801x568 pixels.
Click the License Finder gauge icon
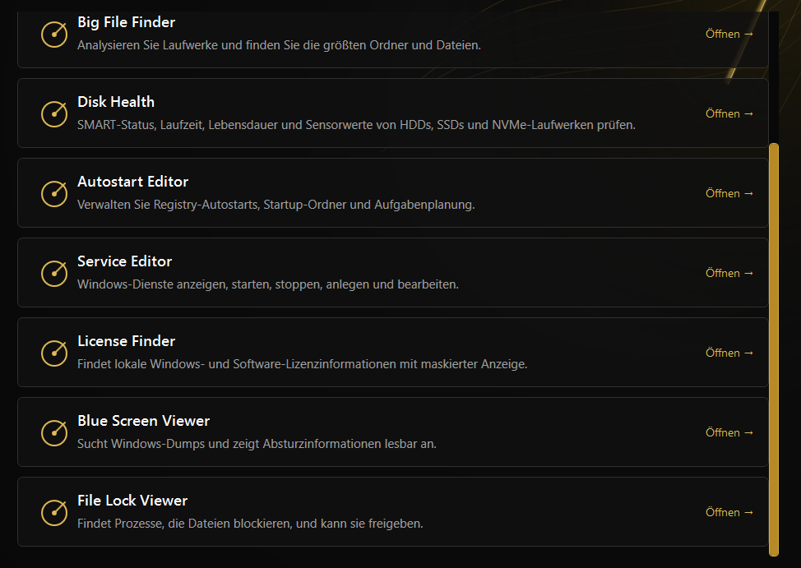(54, 353)
